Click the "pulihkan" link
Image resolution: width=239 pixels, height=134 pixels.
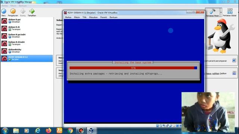point(216,74)
